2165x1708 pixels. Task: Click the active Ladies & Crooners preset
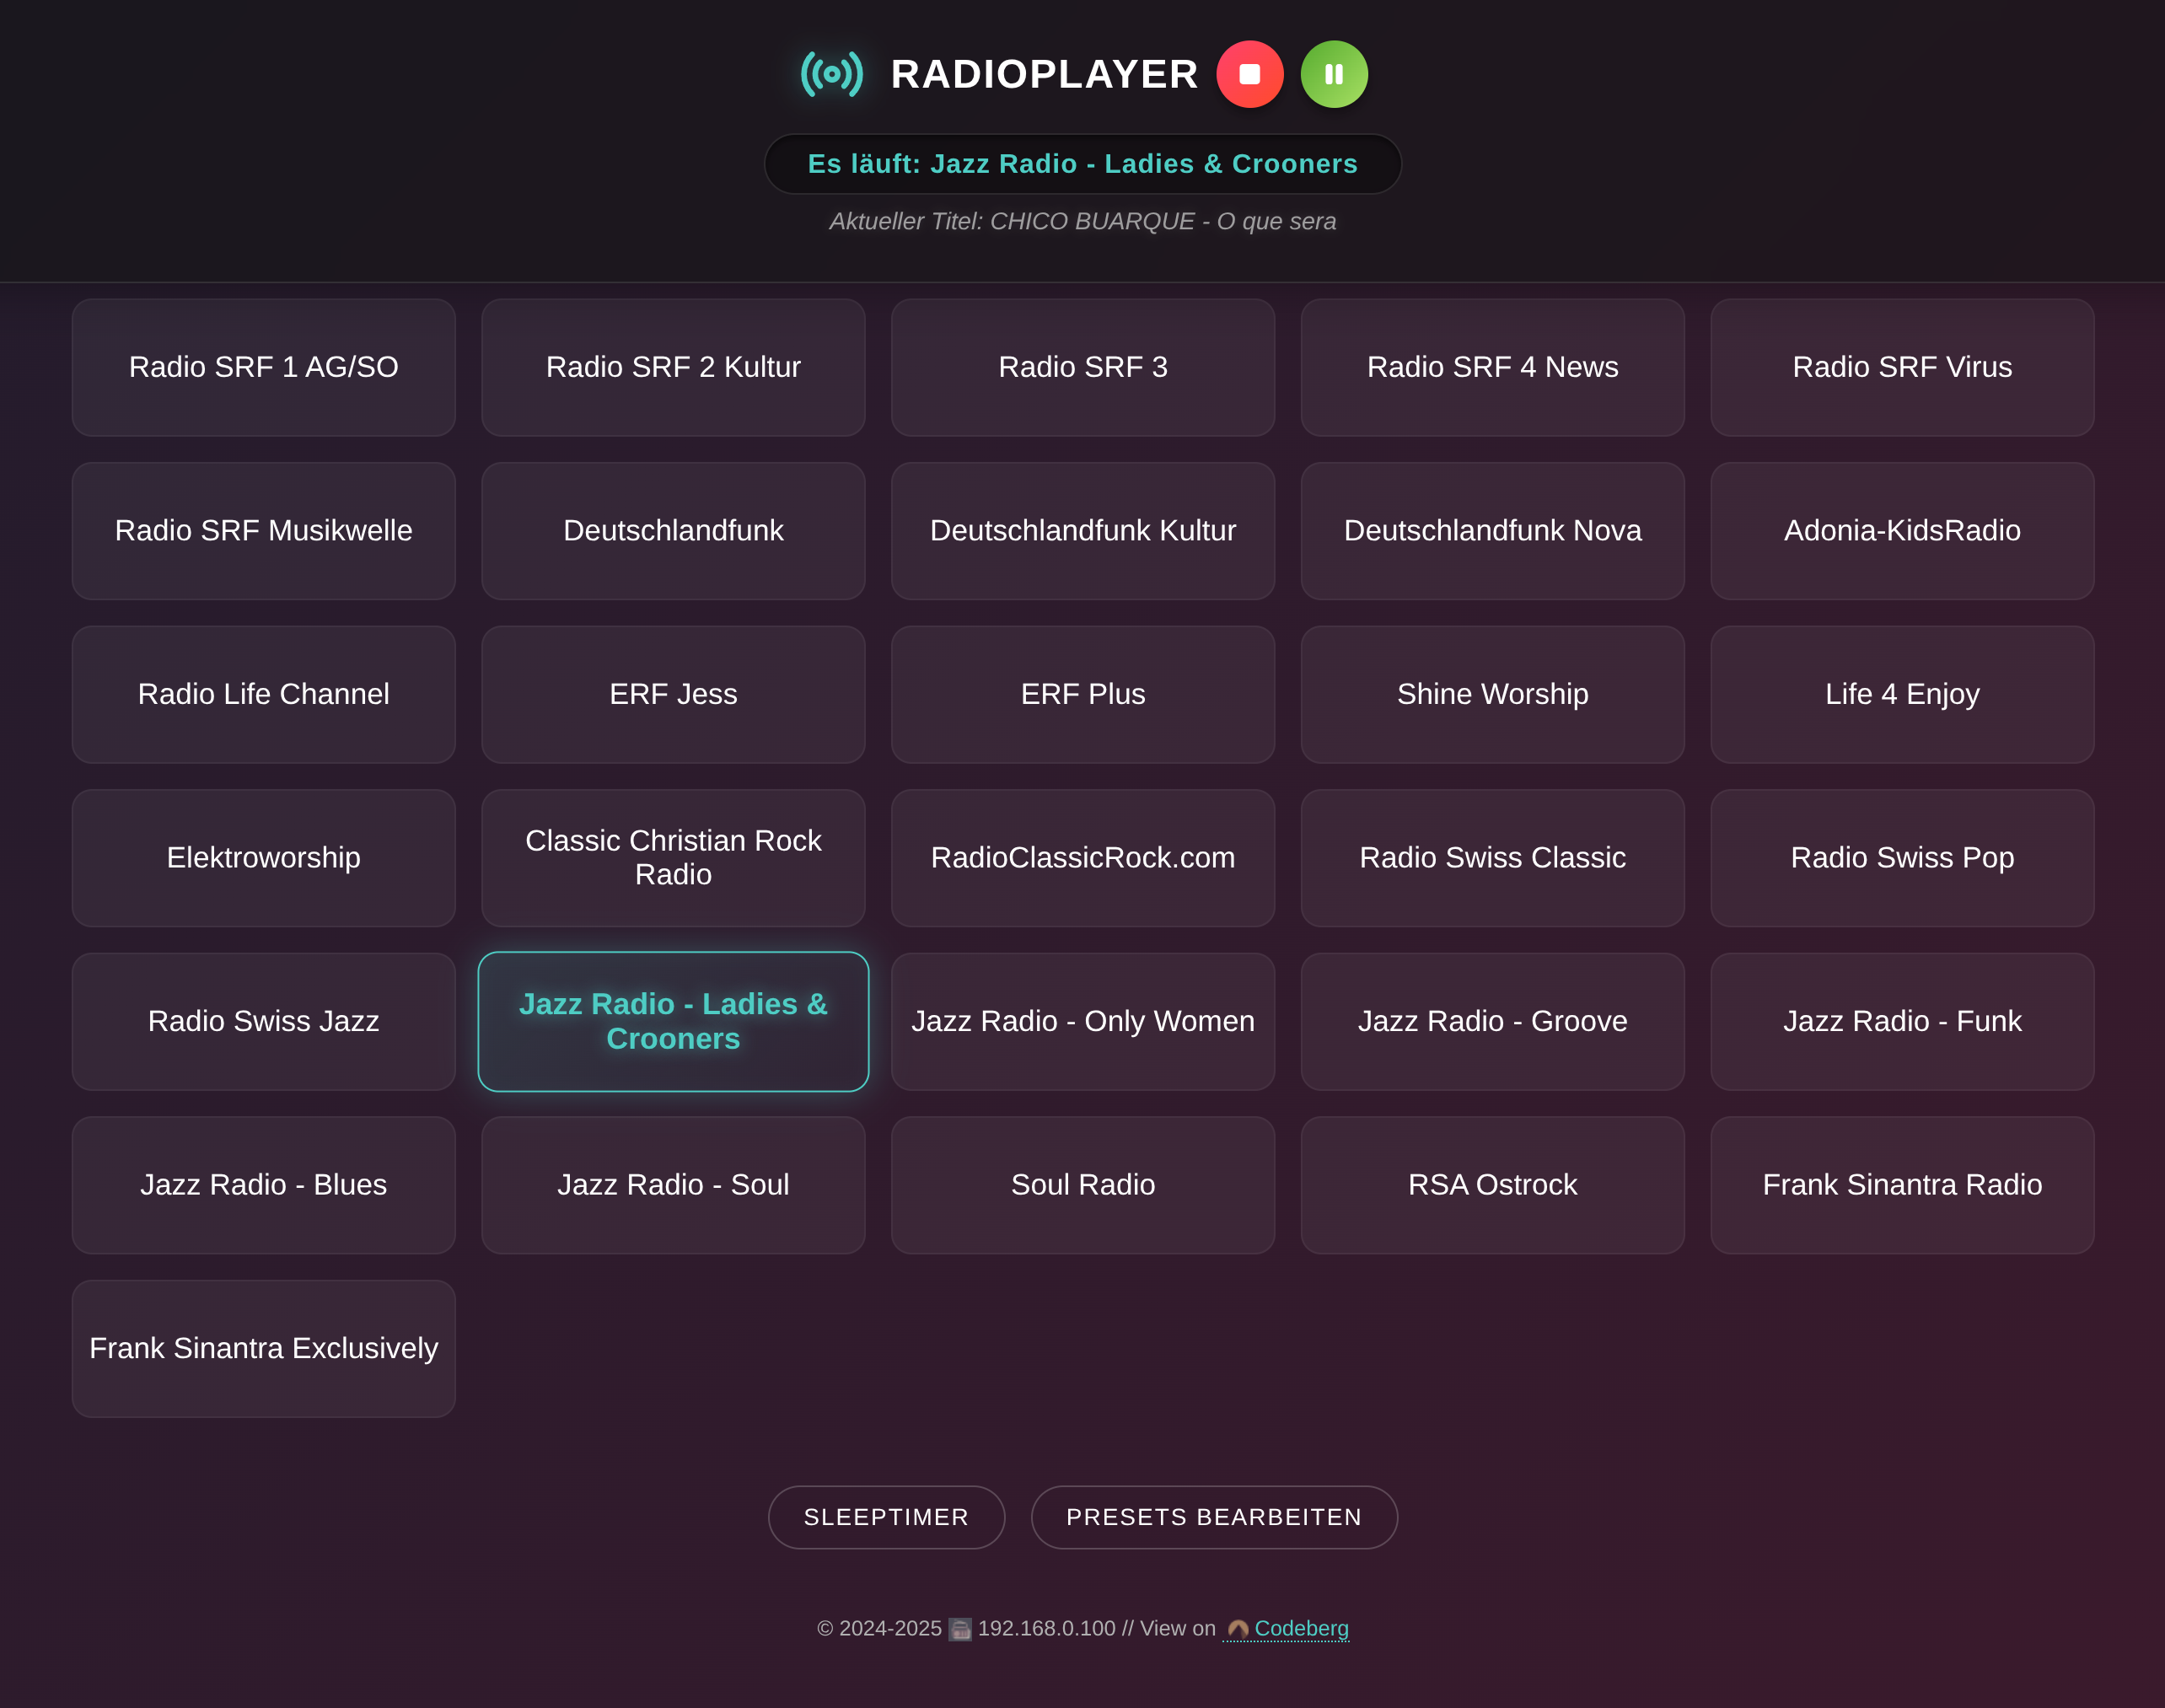(673, 1021)
